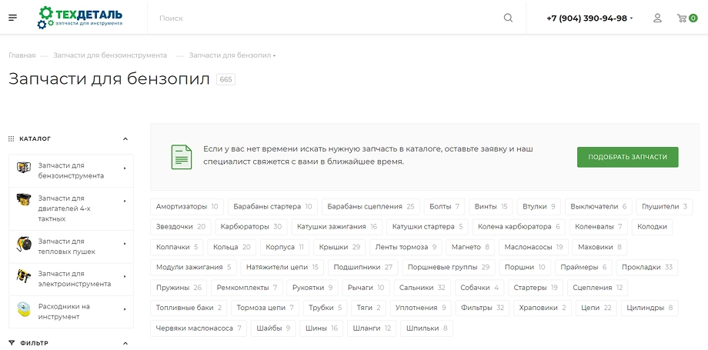Select the Шпильки tag
The width and height of the screenshot is (708, 350).
[x=426, y=328]
